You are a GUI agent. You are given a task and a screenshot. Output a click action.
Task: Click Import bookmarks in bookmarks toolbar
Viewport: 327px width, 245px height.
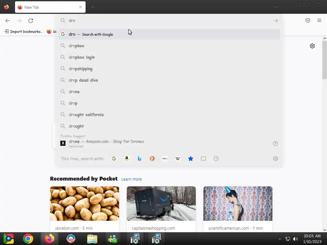tap(24, 32)
